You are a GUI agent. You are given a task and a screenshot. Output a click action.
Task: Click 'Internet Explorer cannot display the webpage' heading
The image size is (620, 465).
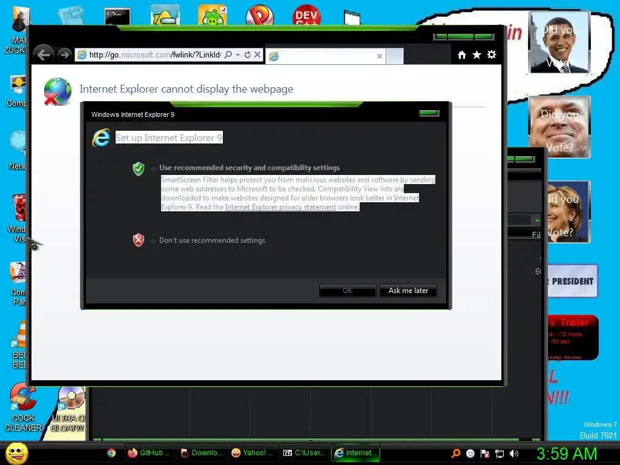186,89
